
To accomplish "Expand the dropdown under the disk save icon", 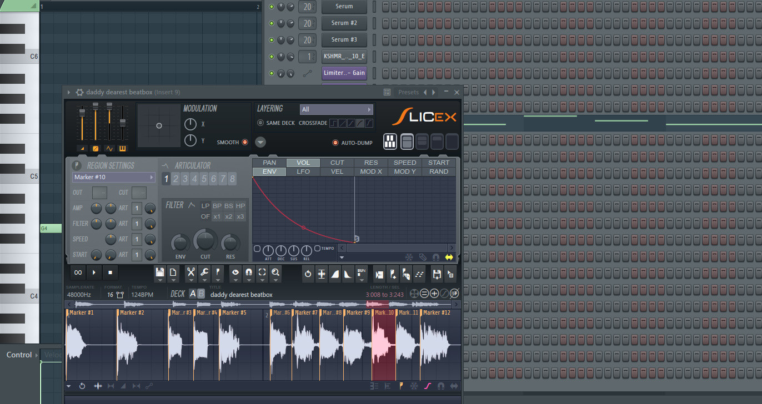I will pos(161,279).
